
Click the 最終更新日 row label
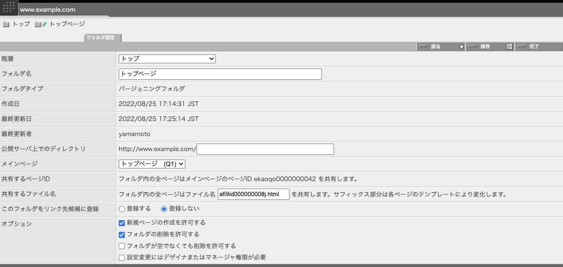[17, 119]
